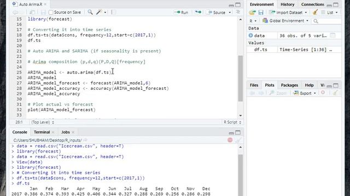Open the List view dropdown
This screenshot has height=196, width=350.
329,13
